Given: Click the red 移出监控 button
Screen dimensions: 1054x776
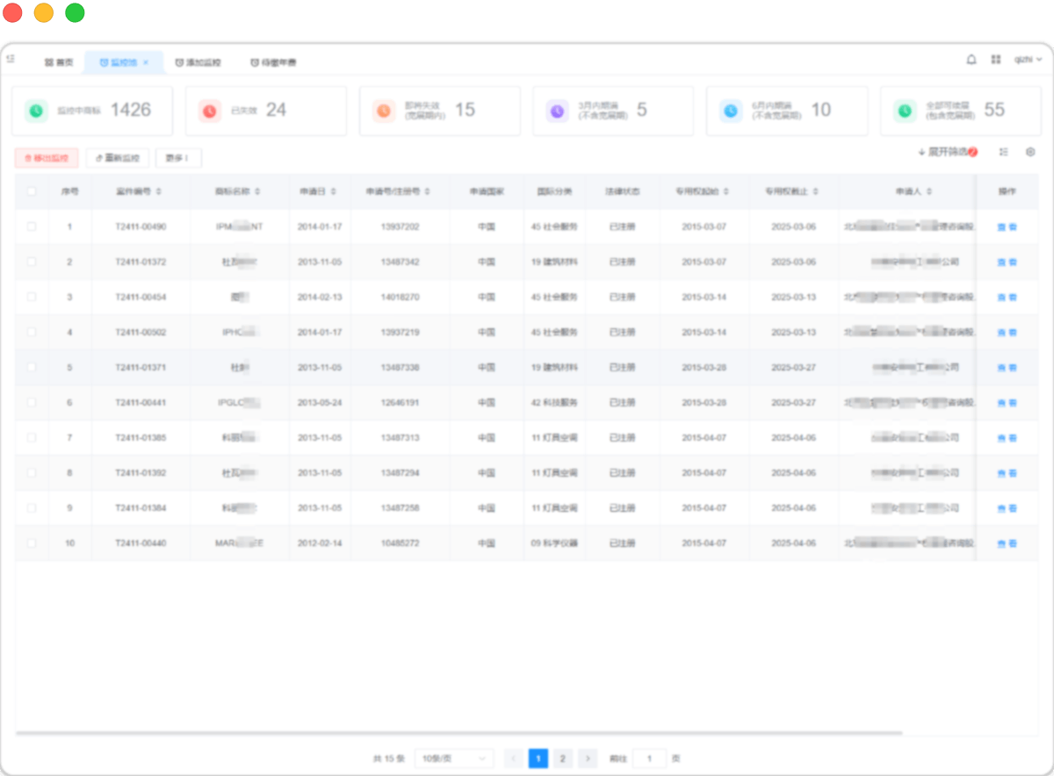Looking at the screenshot, I should (x=47, y=158).
